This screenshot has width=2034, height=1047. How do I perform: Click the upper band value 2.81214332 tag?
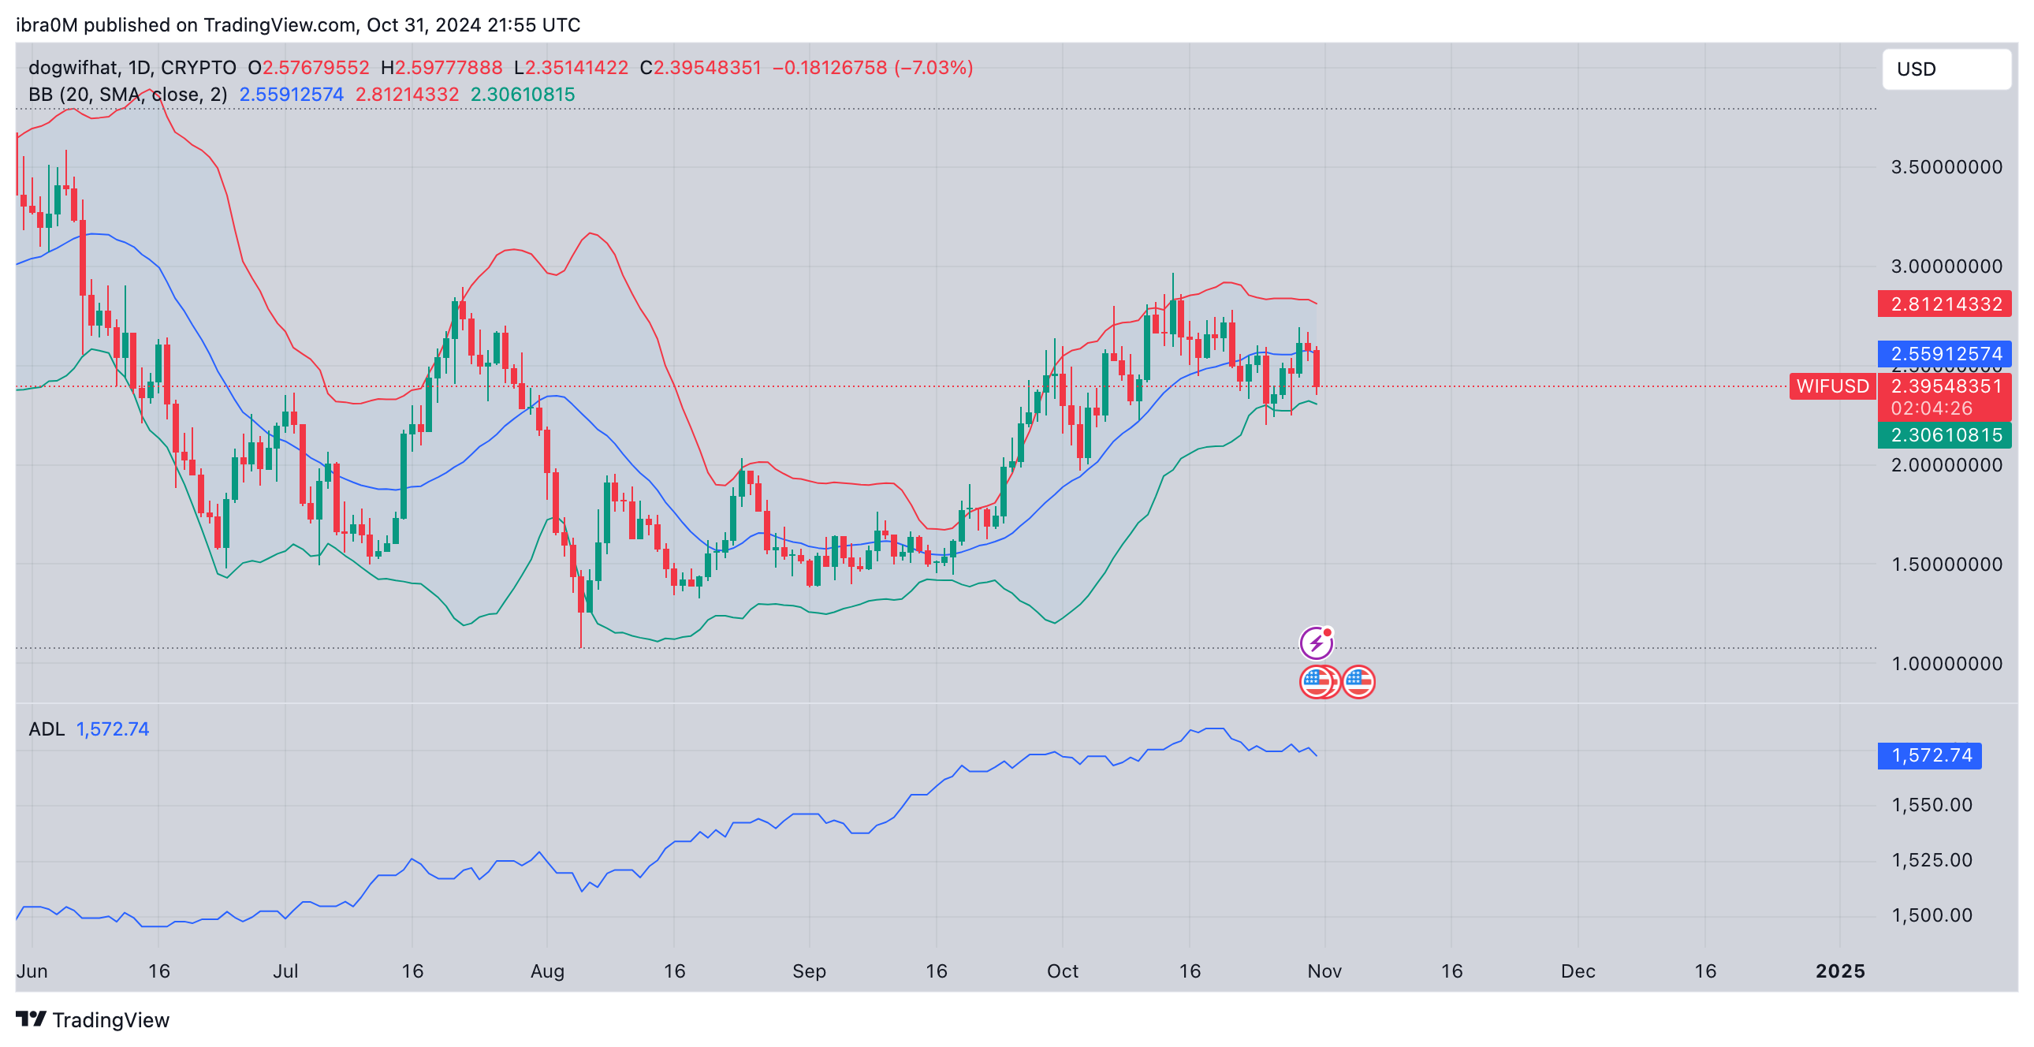click(x=1945, y=304)
